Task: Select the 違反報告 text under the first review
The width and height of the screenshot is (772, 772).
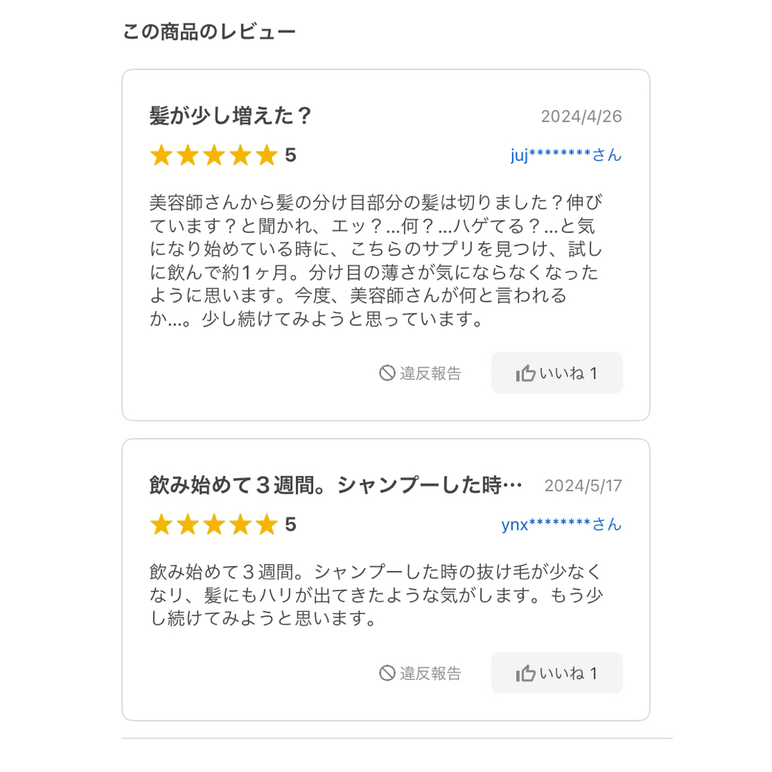Action: click(x=430, y=373)
